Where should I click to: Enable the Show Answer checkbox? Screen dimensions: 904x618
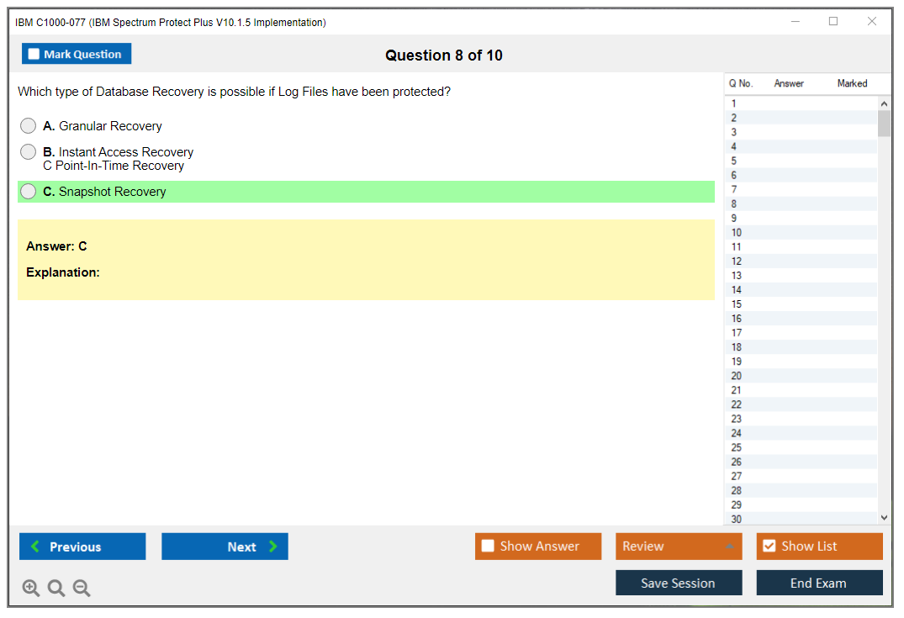[x=488, y=547]
